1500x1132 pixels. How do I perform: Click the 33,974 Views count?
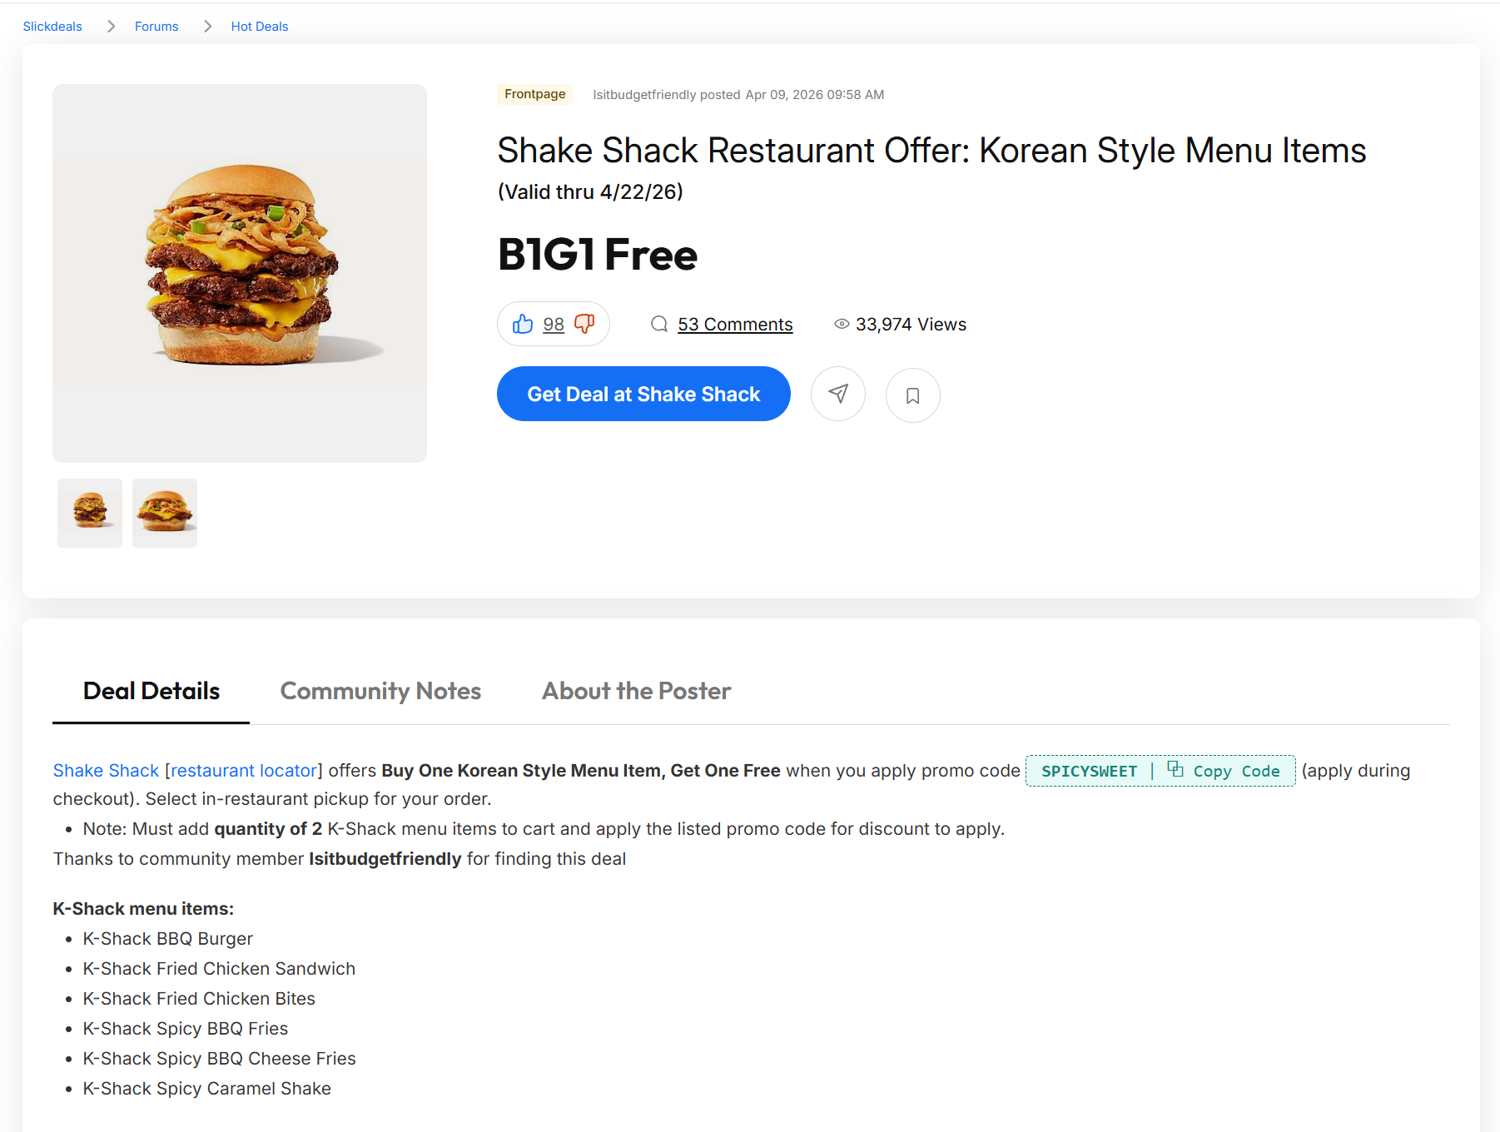pyautogui.click(x=911, y=325)
